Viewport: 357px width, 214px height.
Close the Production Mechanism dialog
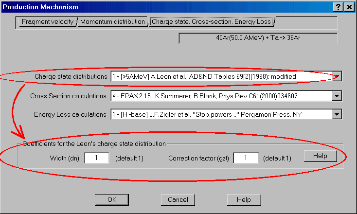pos(349,7)
